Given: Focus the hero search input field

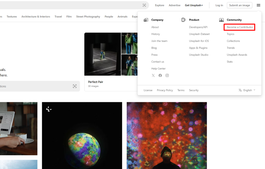Looking at the screenshot, I should 40,86.
